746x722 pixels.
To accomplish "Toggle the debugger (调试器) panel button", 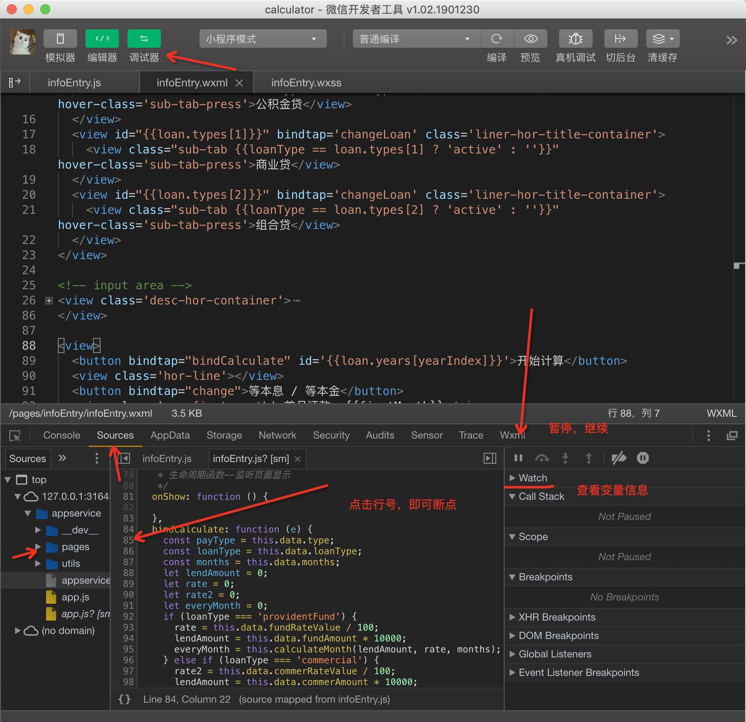I will (144, 39).
